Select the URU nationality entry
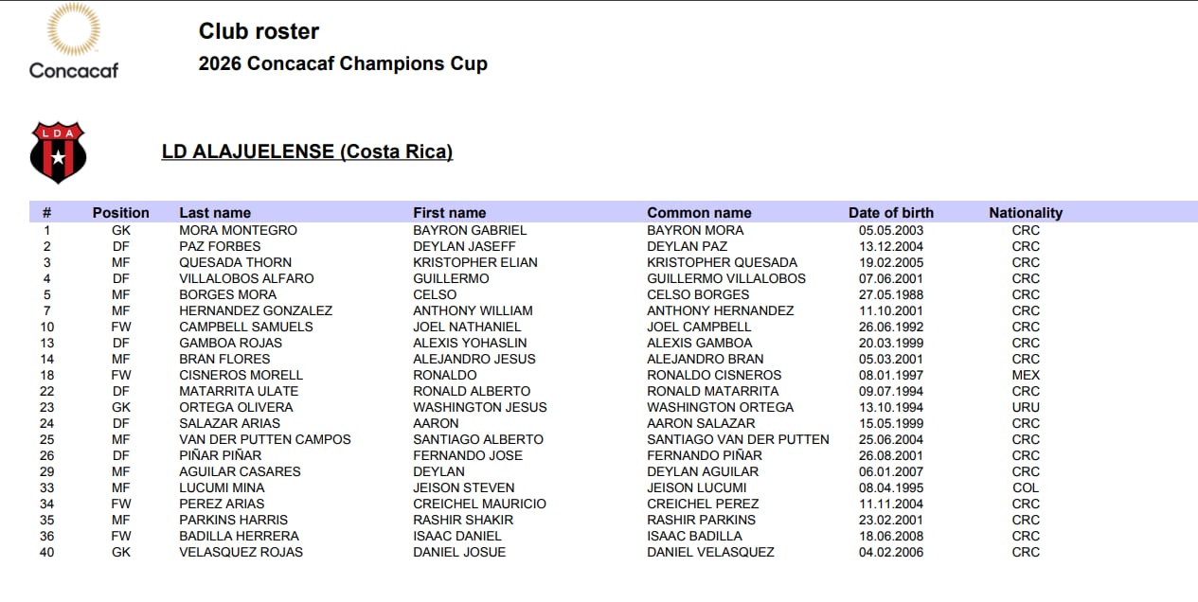1198x602 pixels. point(1026,407)
